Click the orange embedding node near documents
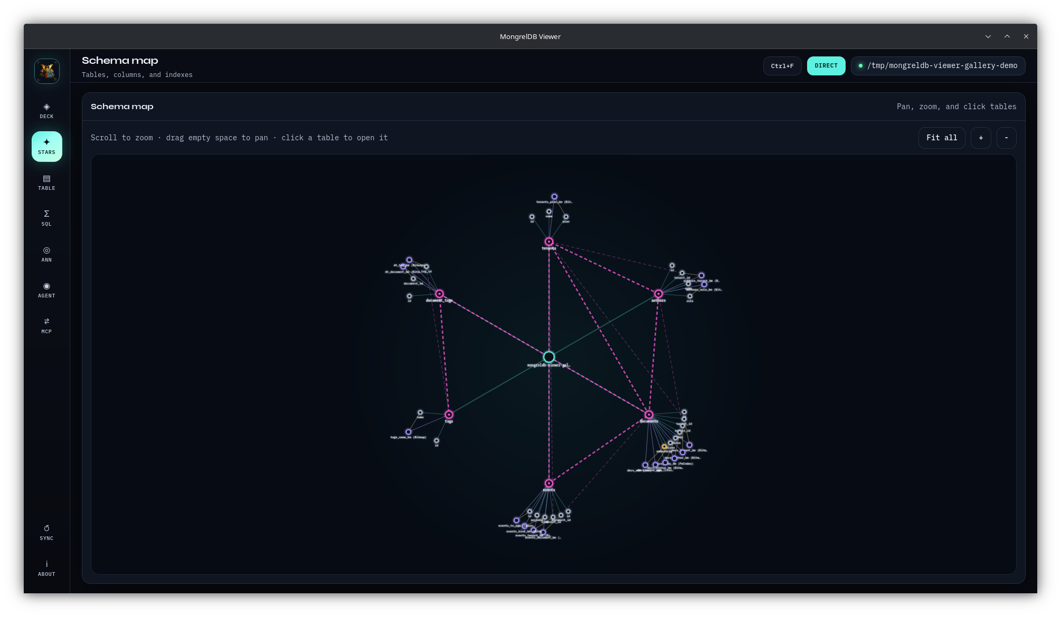This screenshot has height=617, width=1061. click(664, 447)
